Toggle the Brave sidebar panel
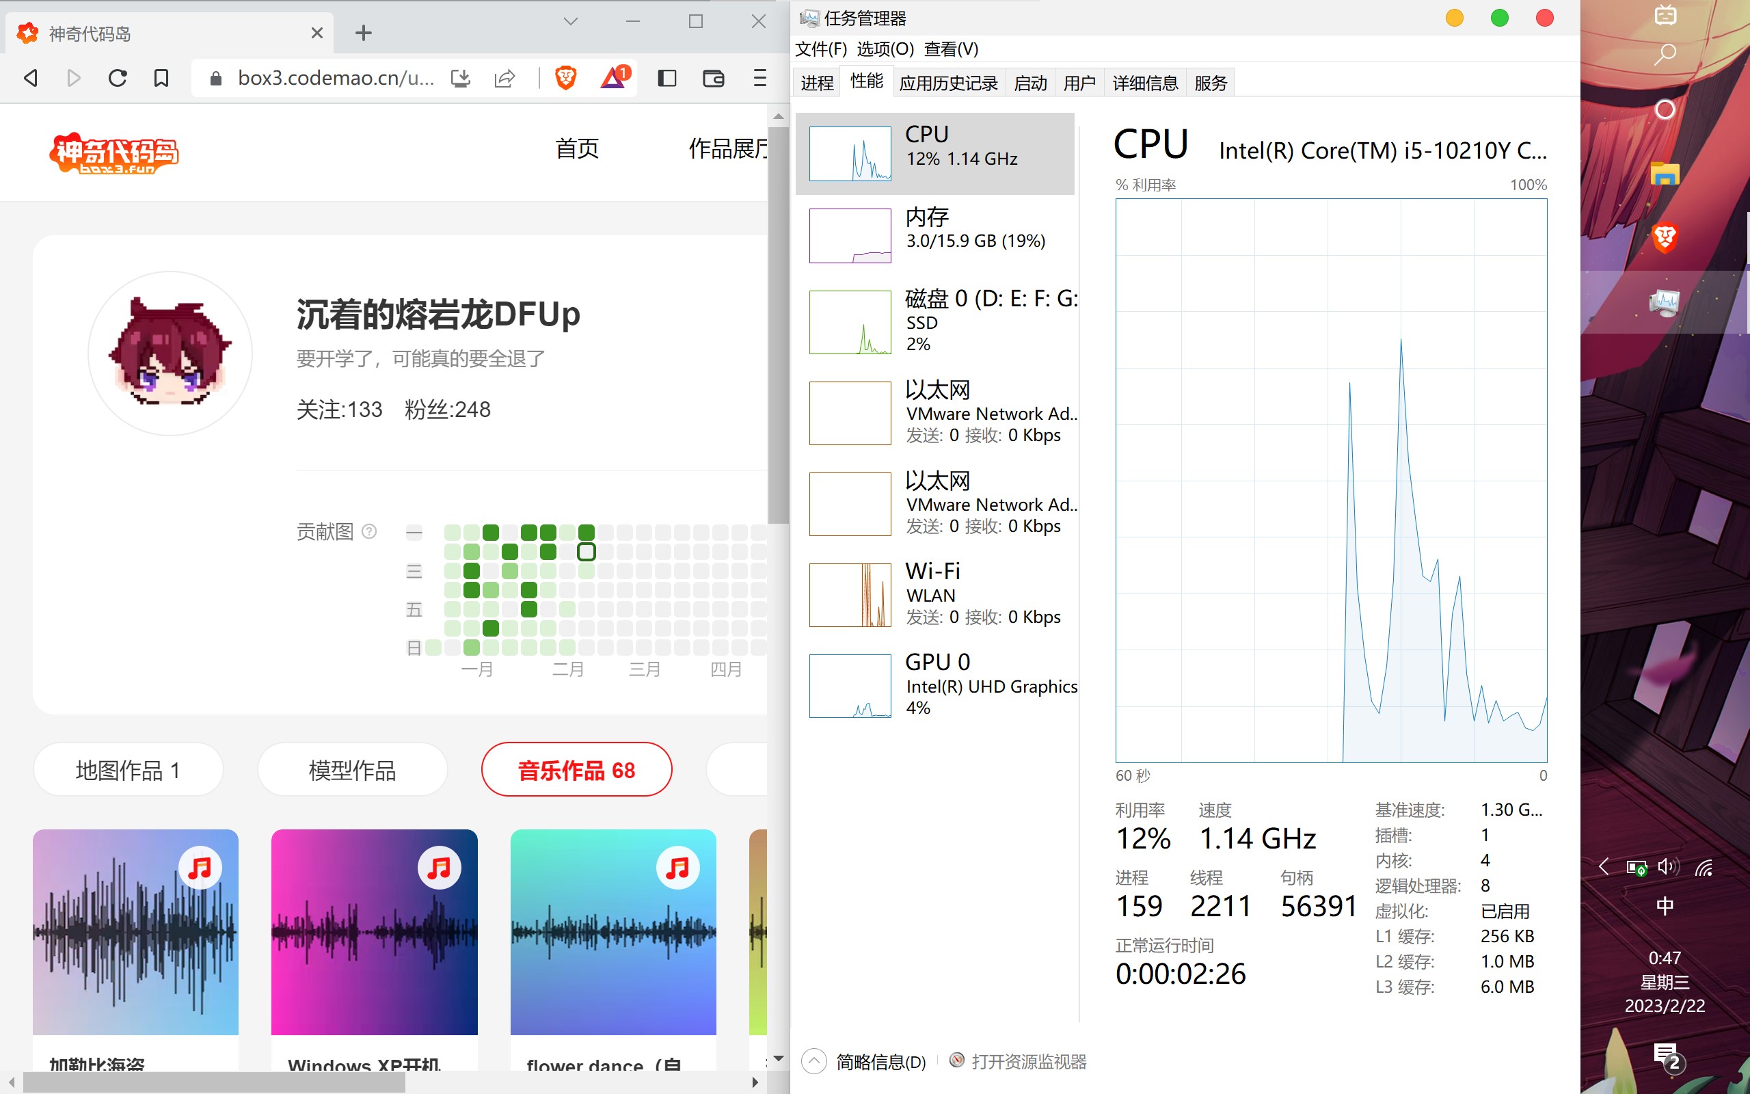Image resolution: width=1750 pixels, height=1094 pixels. pyautogui.click(x=667, y=78)
